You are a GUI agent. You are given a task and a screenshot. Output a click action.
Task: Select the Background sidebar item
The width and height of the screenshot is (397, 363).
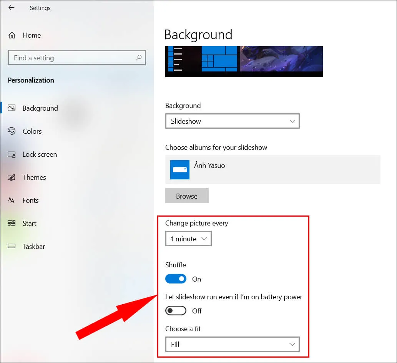(40, 108)
